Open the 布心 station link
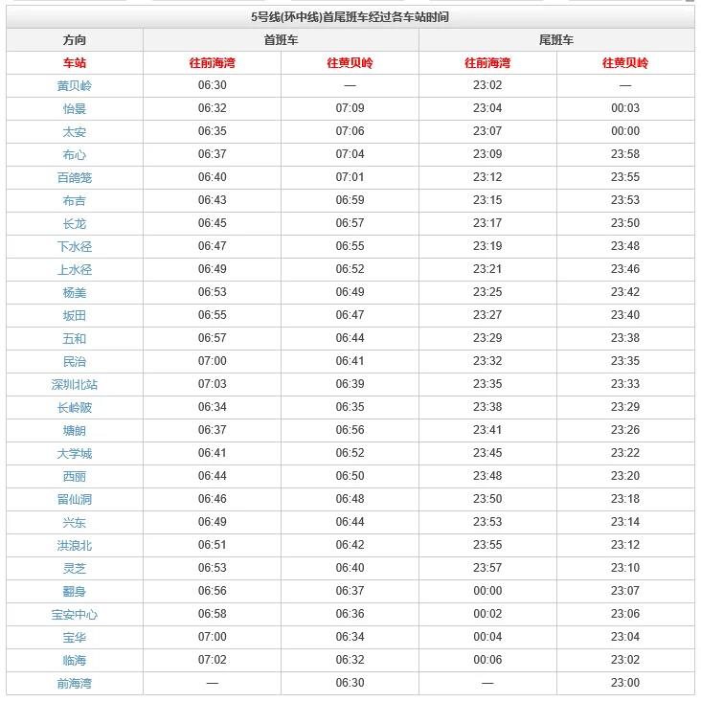Image resolution: width=701 pixels, height=702 pixels. [75, 155]
